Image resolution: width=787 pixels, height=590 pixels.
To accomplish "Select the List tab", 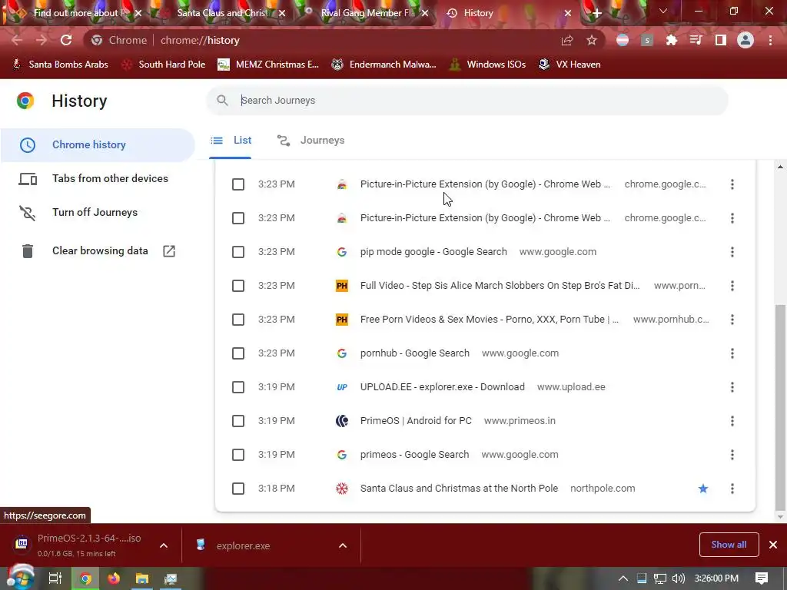I will pyautogui.click(x=231, y=141).
